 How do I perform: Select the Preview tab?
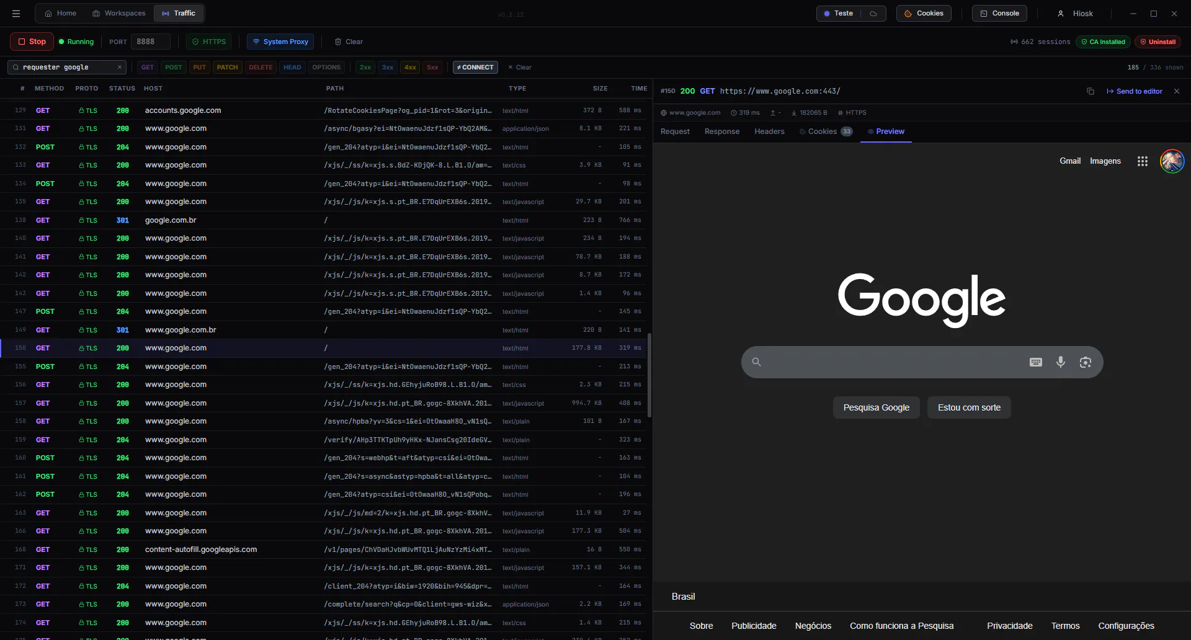click(x=886, y=131)
